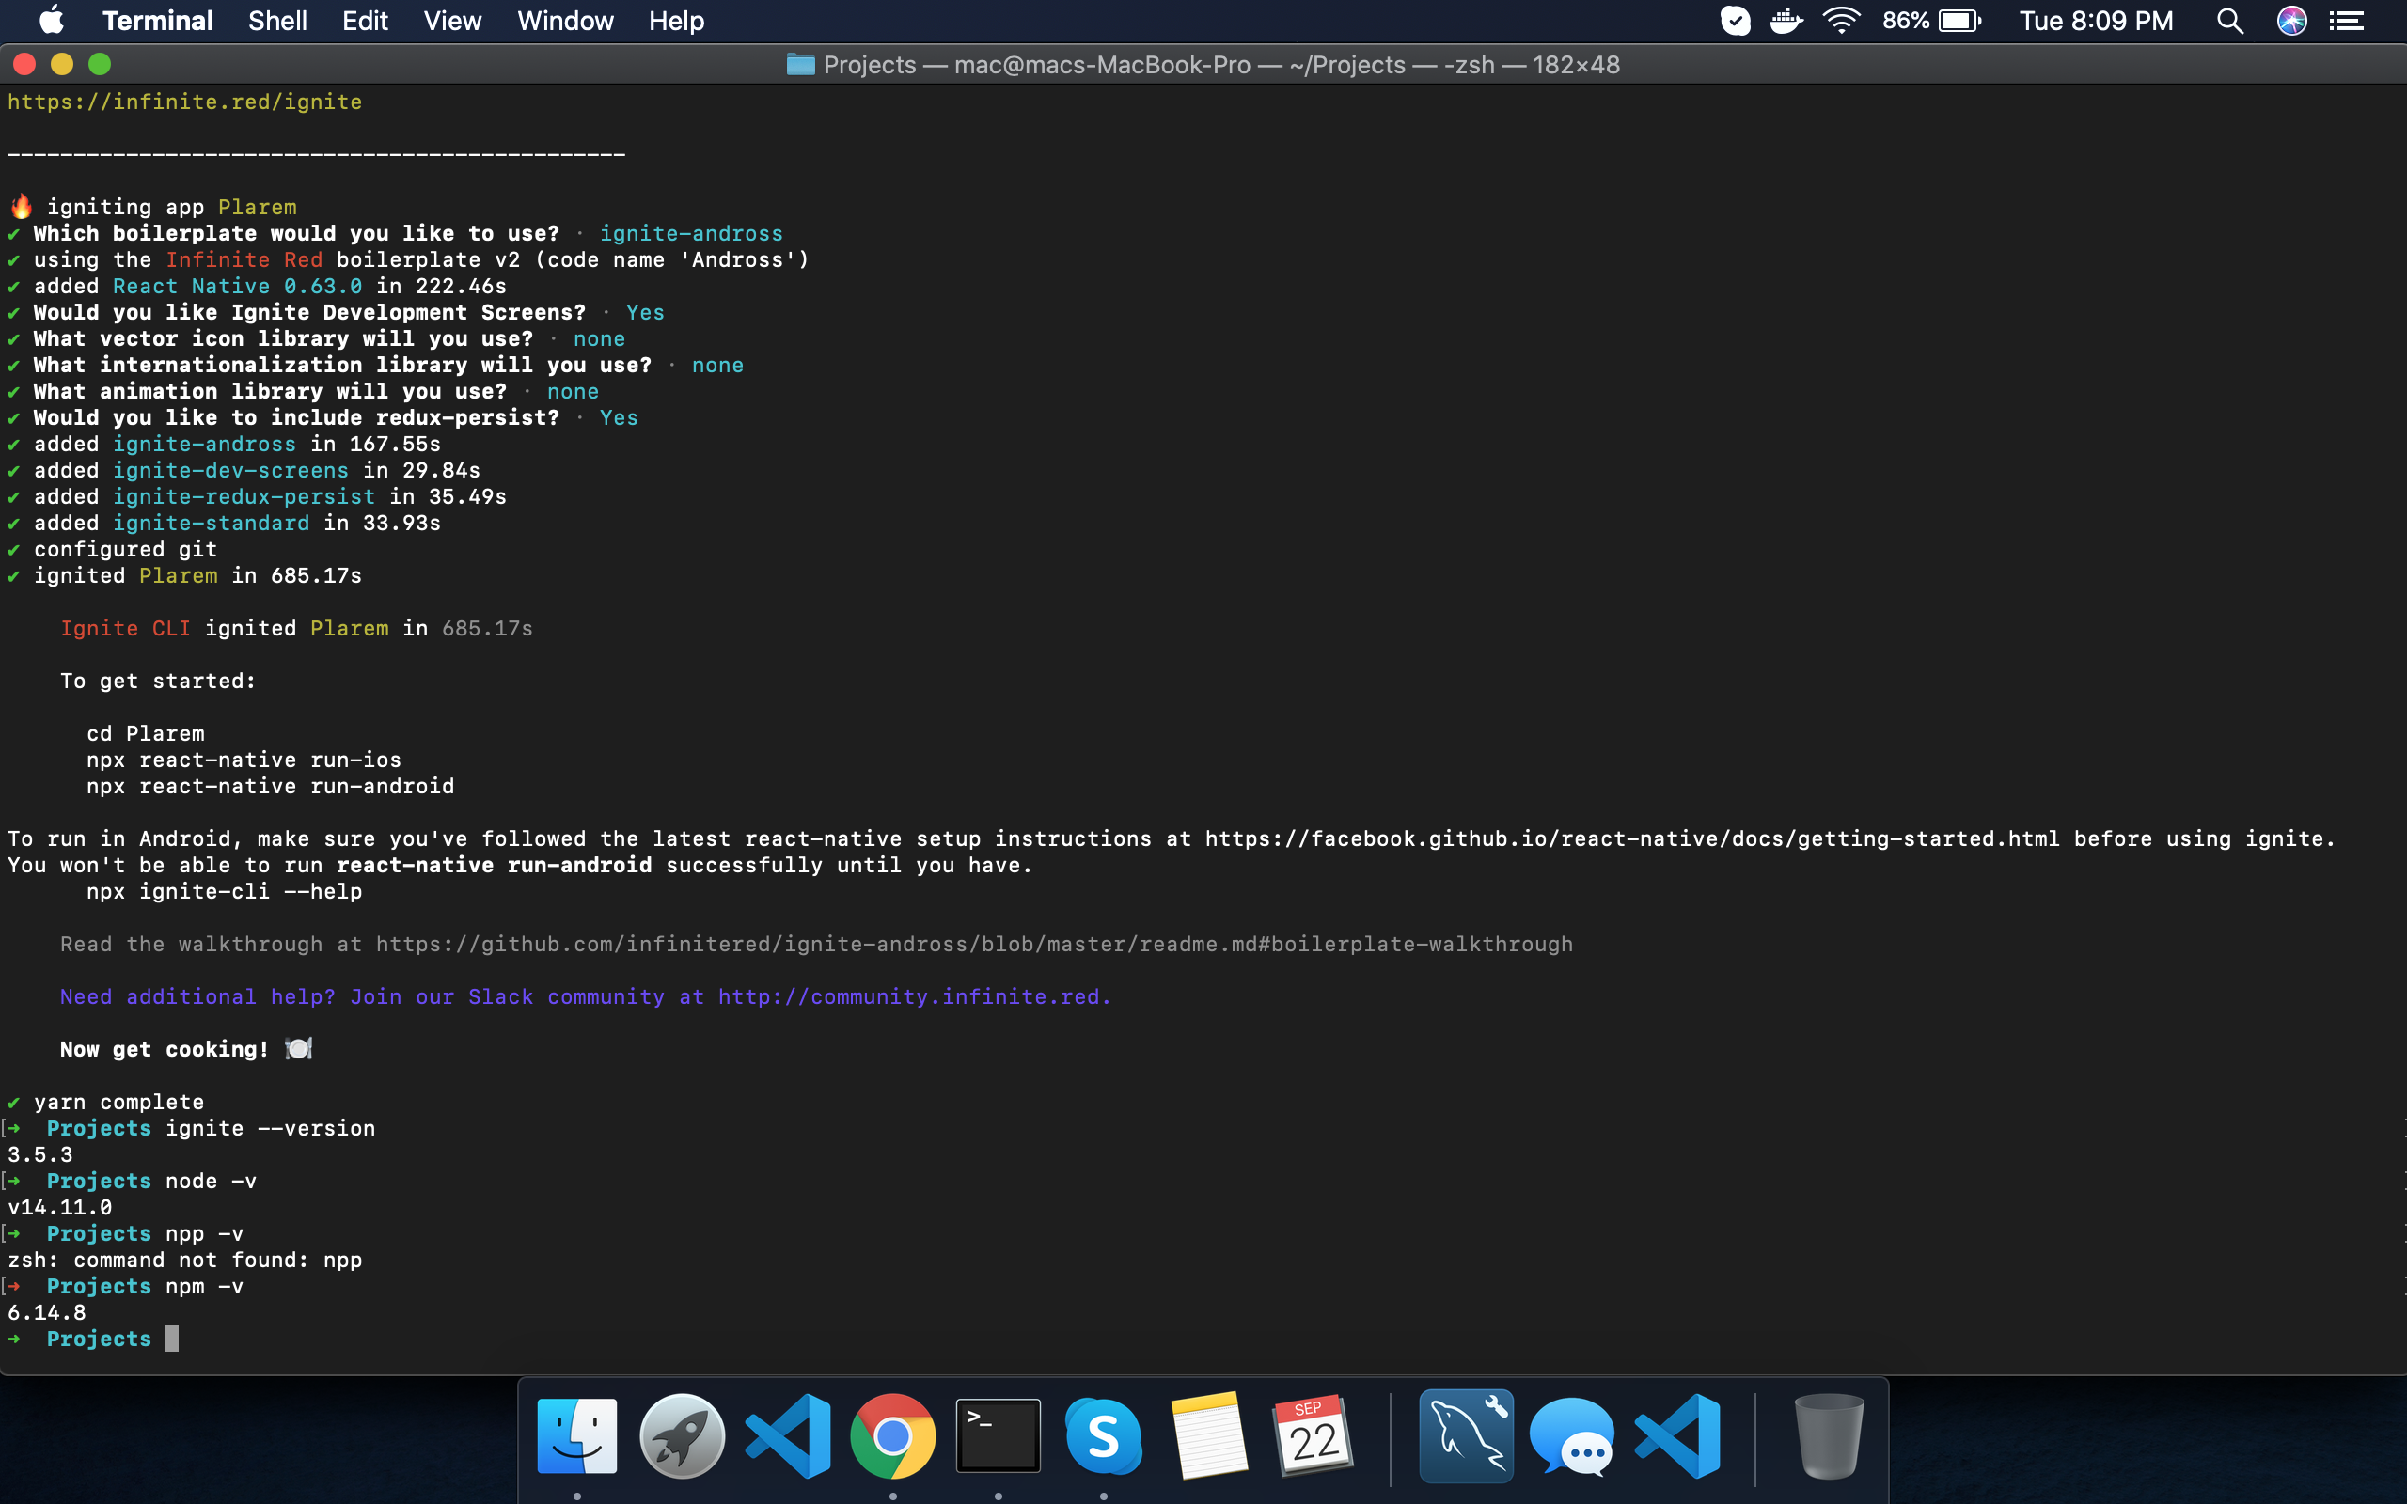Zoom Terminal with the green button
This screenshot has width=2407, height=1504.
click(100, 65)
